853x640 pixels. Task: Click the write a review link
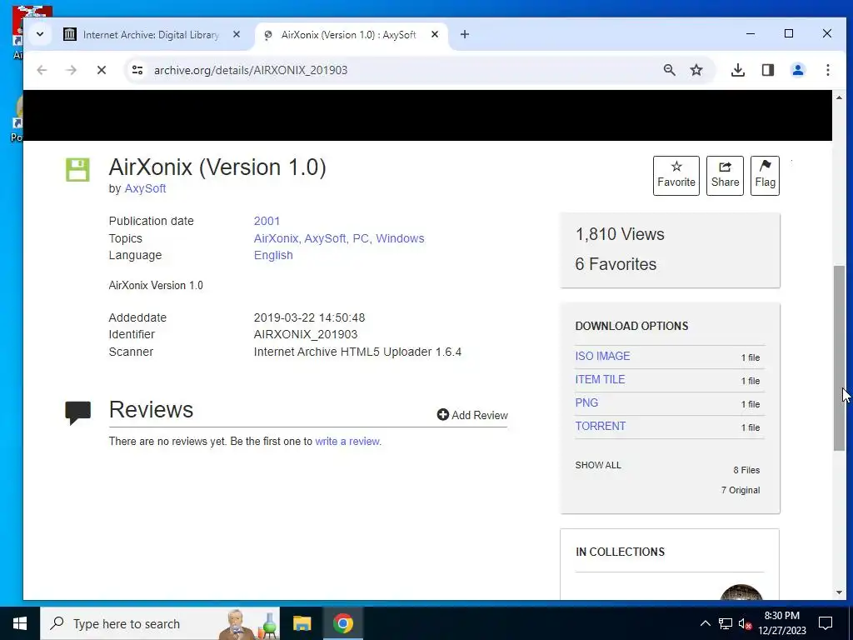[x=347, y=442]
